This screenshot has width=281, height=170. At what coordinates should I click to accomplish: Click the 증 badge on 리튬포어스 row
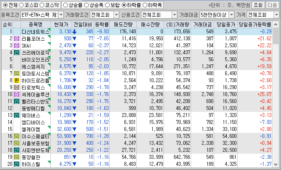[x=17, y=38]
